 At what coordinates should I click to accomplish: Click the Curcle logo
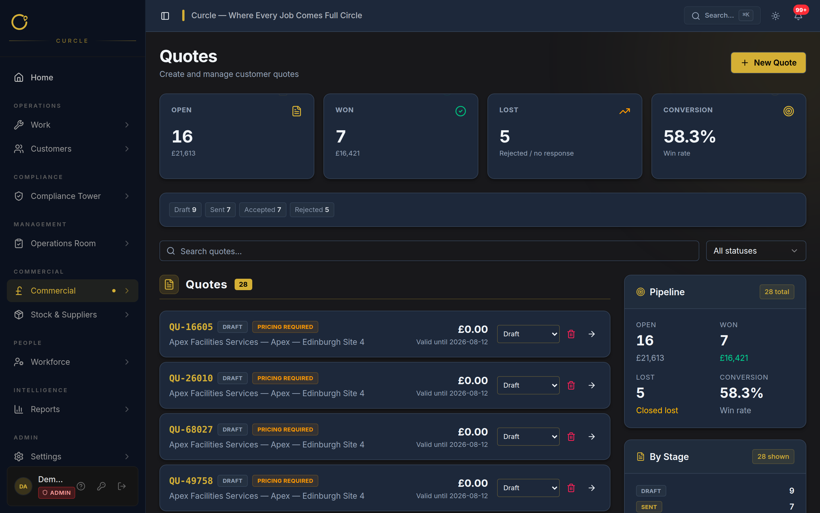click(19, 22)
